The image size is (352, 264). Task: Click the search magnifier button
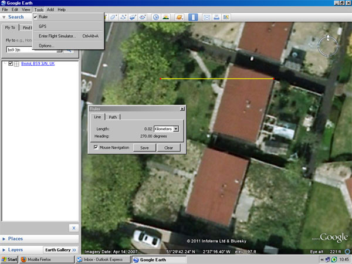pyautogui.click(x=68, y=50)
